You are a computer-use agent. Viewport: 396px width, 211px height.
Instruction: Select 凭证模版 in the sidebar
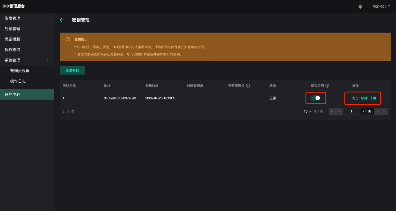[12, 39]
